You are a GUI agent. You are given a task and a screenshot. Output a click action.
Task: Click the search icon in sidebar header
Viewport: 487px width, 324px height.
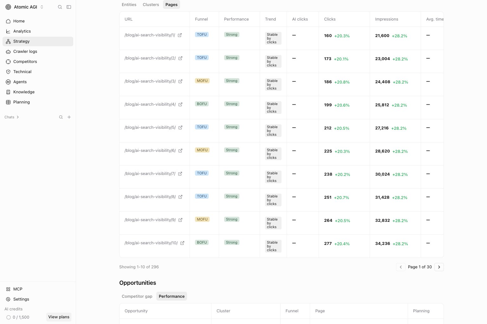click(60, 7)
